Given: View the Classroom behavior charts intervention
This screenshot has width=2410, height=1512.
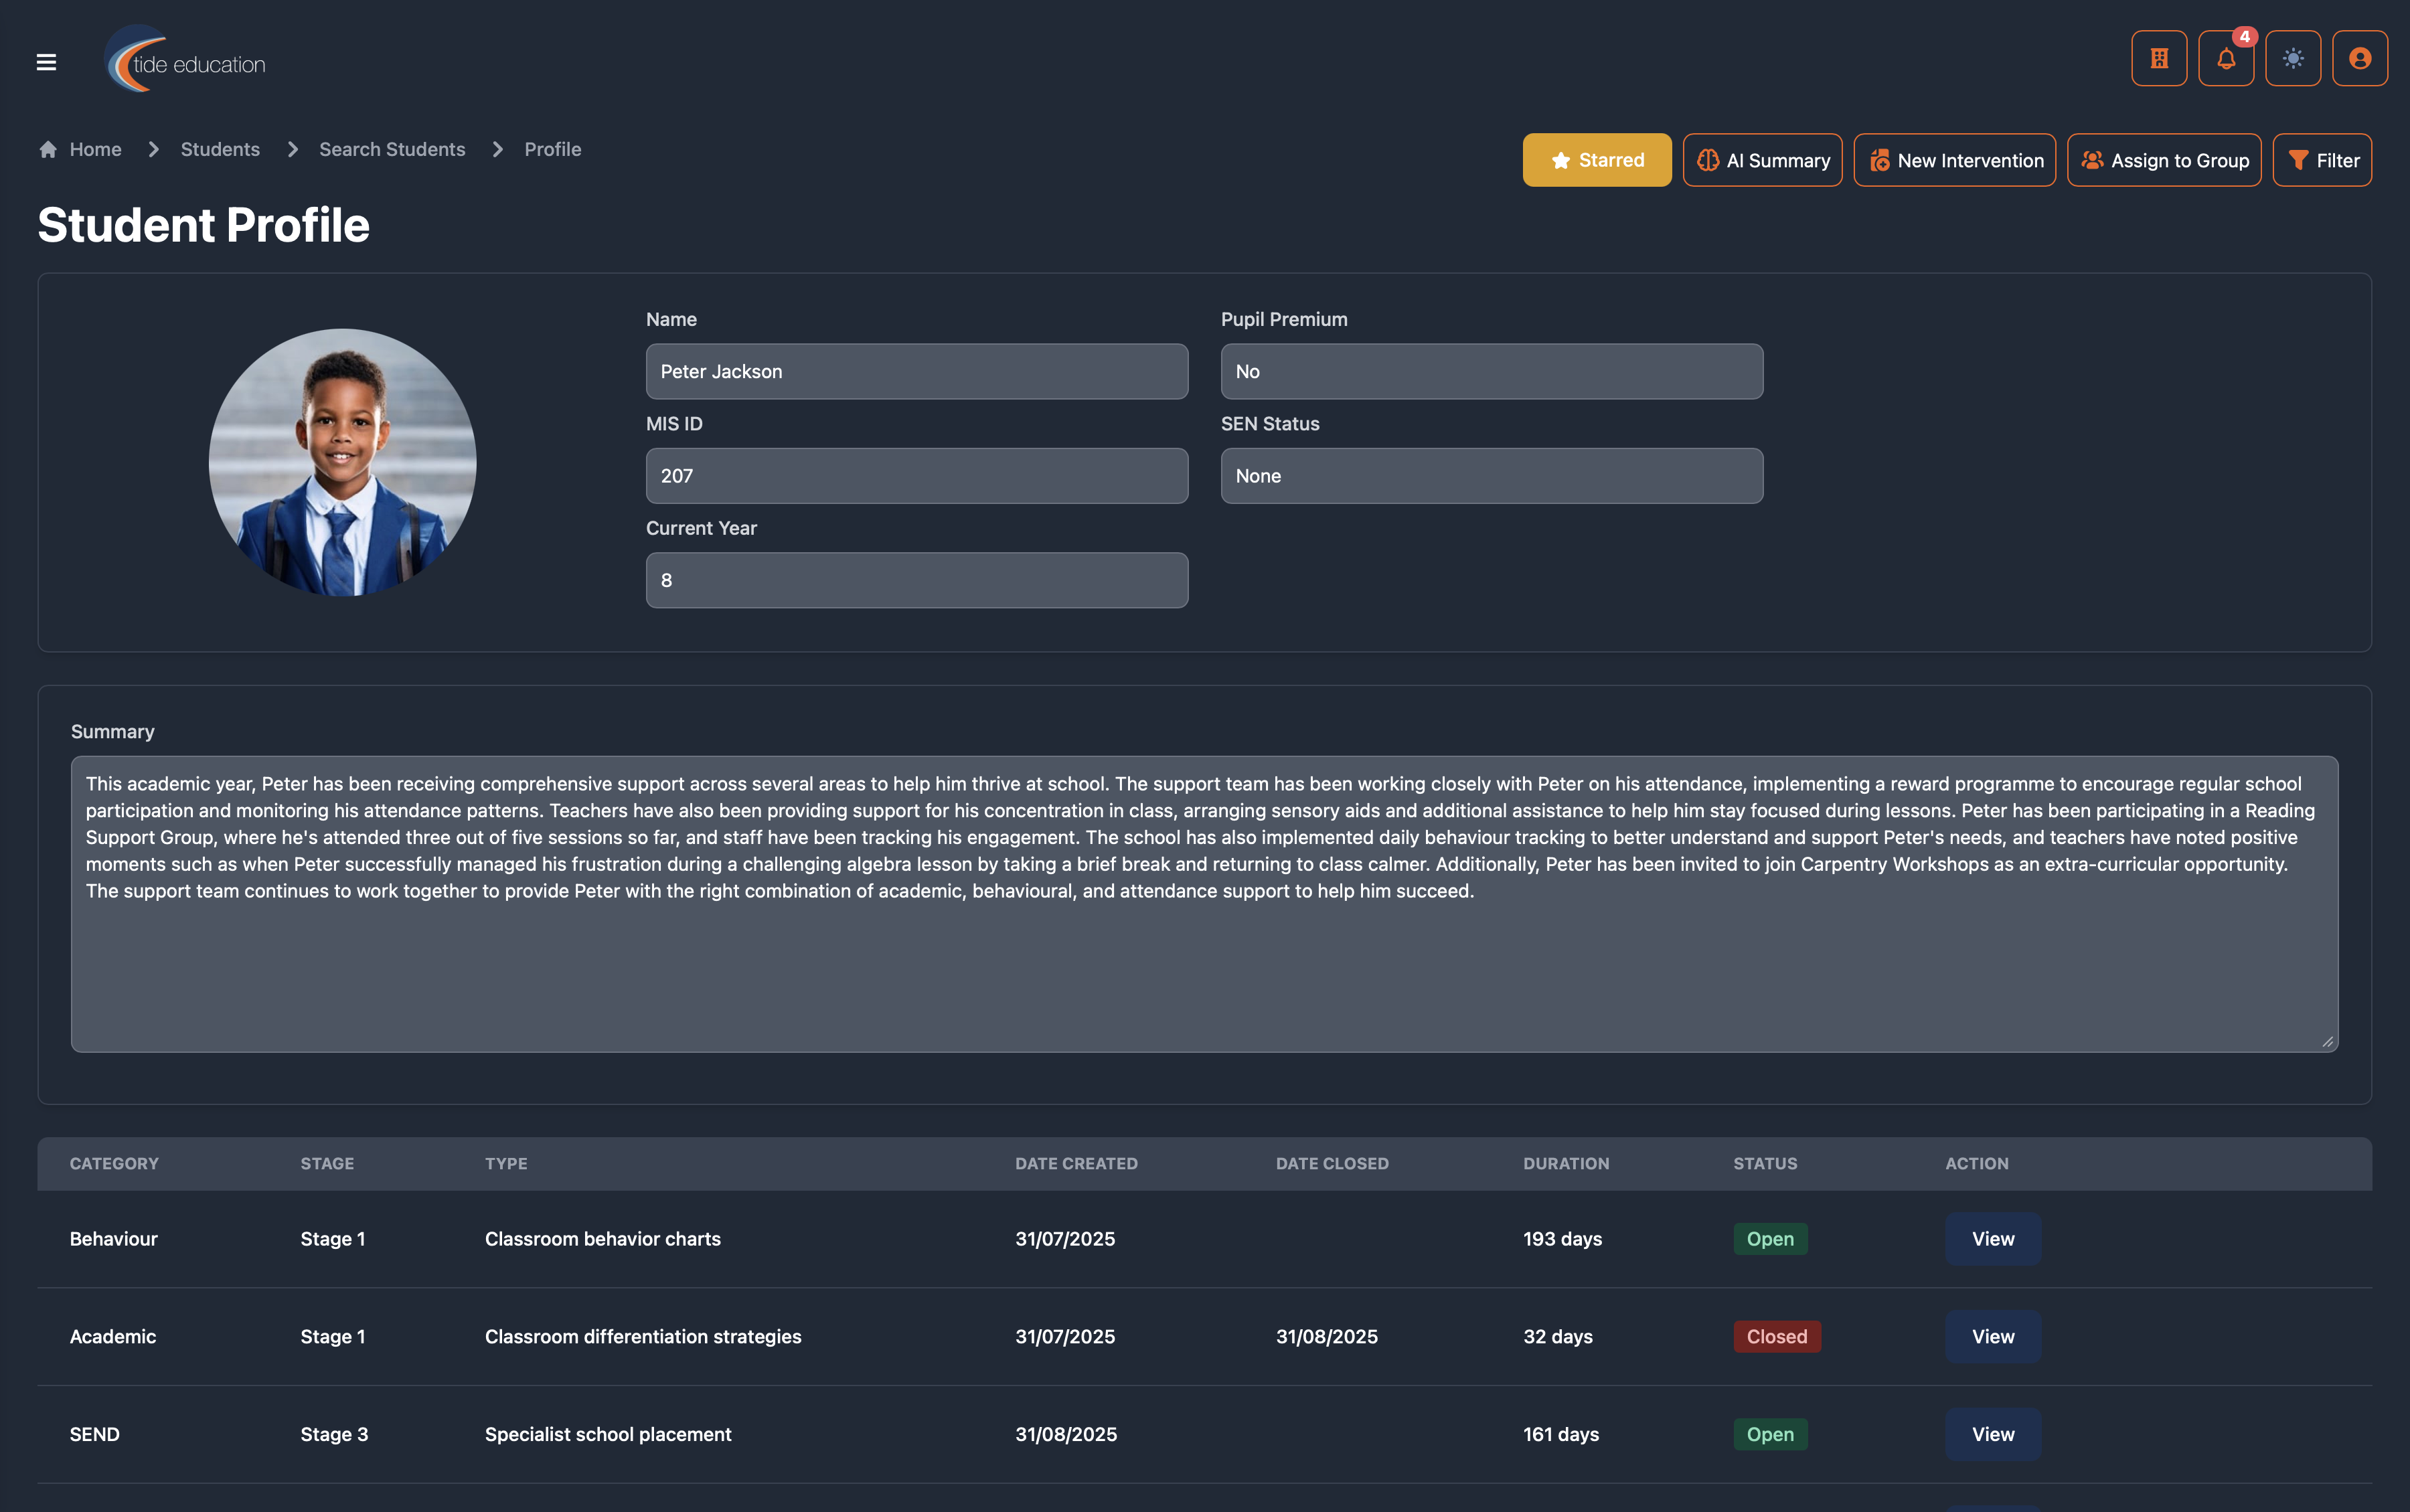Looking at the screenshot, I should (x=1992, y=1239).
